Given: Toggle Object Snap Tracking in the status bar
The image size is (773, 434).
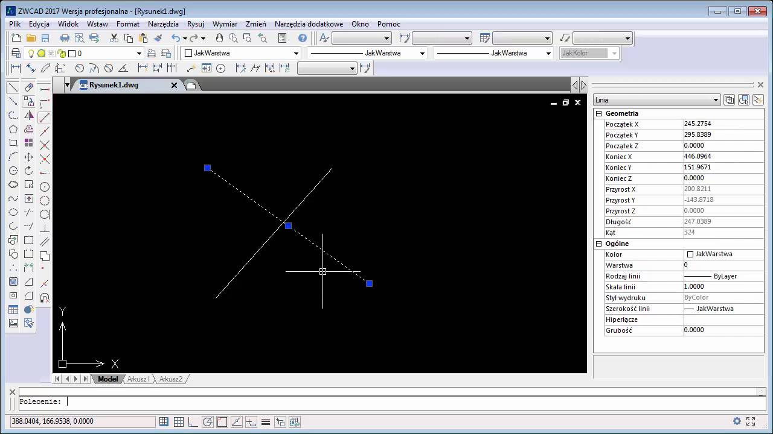Looking at the screenshot, I should click(x=237, y=422).
